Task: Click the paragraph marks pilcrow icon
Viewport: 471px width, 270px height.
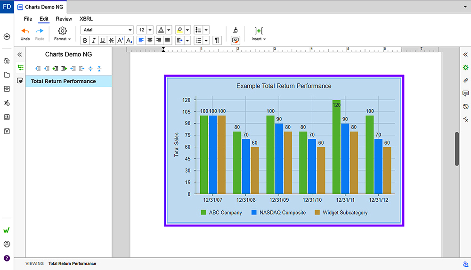Action: click(x=217, y=40)
